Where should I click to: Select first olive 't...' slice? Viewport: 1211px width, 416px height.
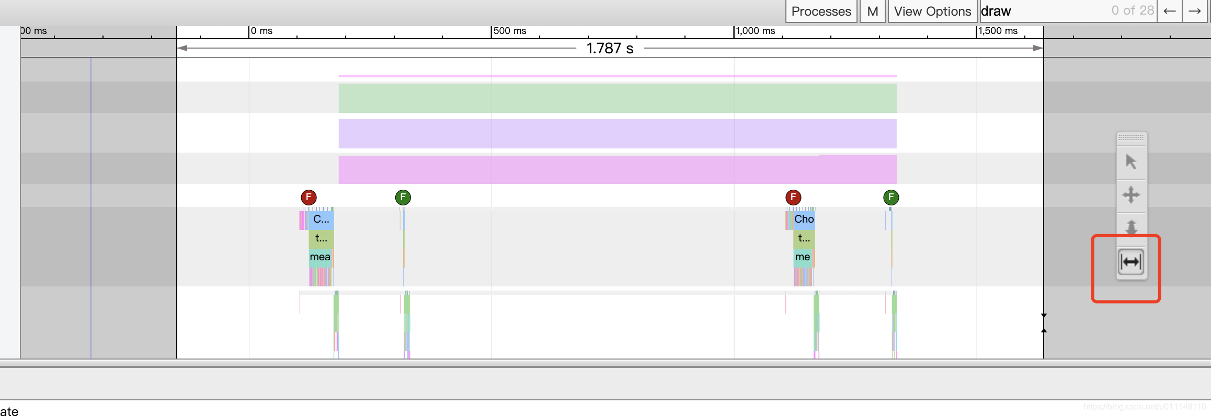pos(321,239)
